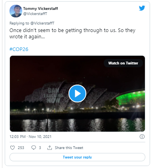Click the 253 likes count

[x=21, y=148]
